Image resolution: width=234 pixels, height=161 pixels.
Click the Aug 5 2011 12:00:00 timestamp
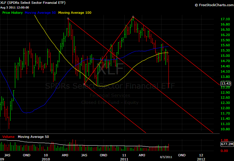[15, 8]
